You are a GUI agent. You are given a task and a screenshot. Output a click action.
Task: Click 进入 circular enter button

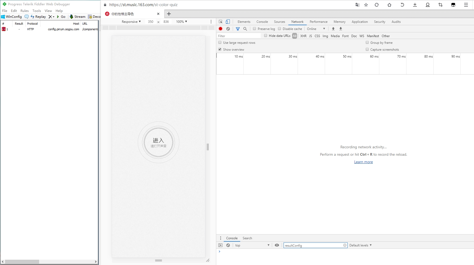click(x=159, y=142)
